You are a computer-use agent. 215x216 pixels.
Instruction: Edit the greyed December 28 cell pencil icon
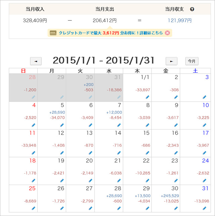34,97
